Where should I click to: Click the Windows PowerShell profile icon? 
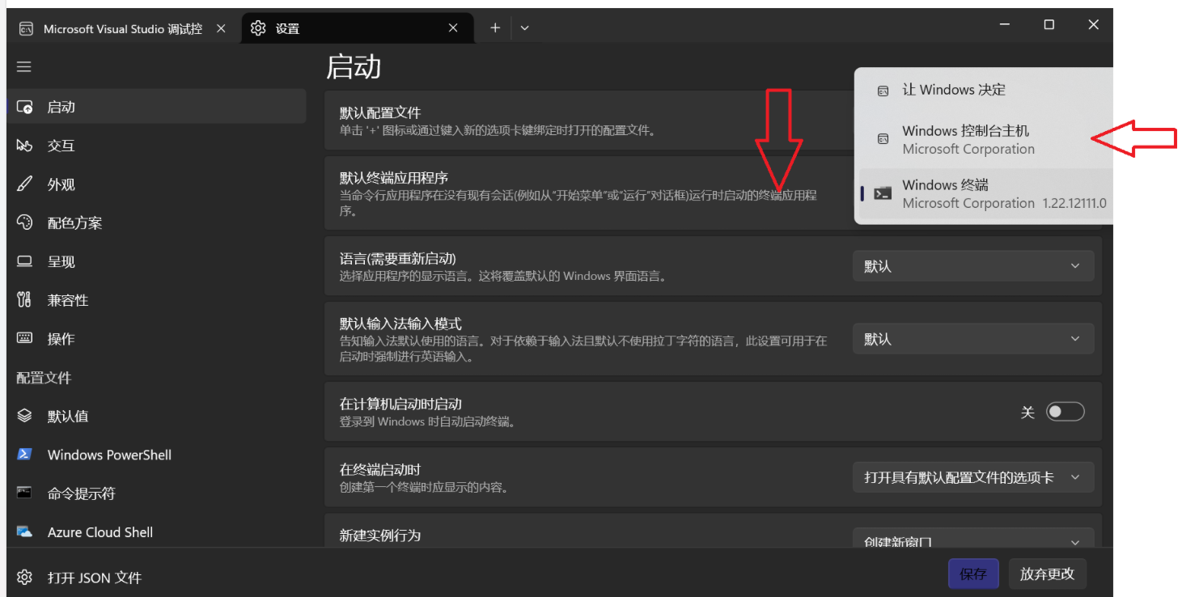pyautogui.click(x=24, y=455)
